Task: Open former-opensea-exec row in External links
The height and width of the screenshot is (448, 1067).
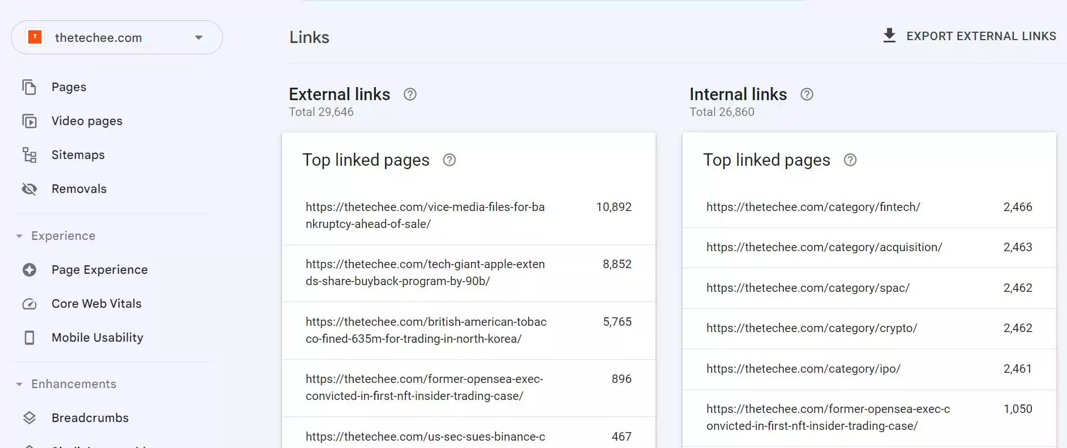Action: [469, 388]
